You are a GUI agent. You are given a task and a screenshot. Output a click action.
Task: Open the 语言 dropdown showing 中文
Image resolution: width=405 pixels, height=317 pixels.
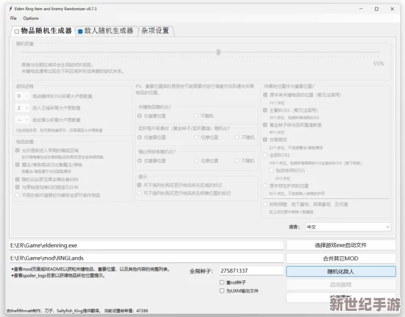348,227
